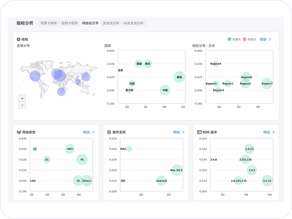Switch to the 视频卡顿率 tab
This screenshot has height=219, width=292.
coord(49,23)
